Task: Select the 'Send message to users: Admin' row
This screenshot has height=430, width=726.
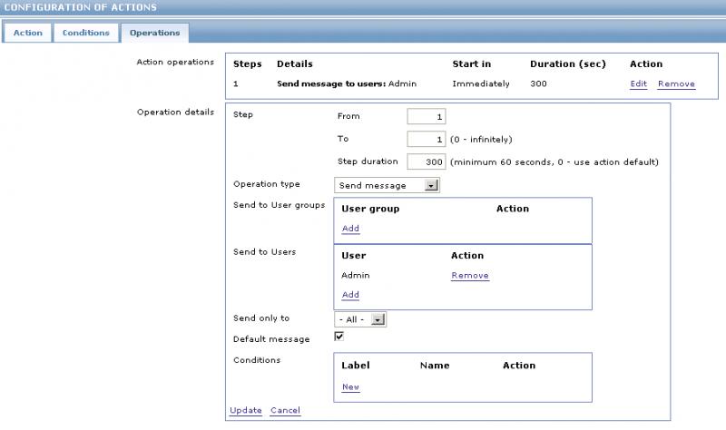Action: tap(345, 84)
